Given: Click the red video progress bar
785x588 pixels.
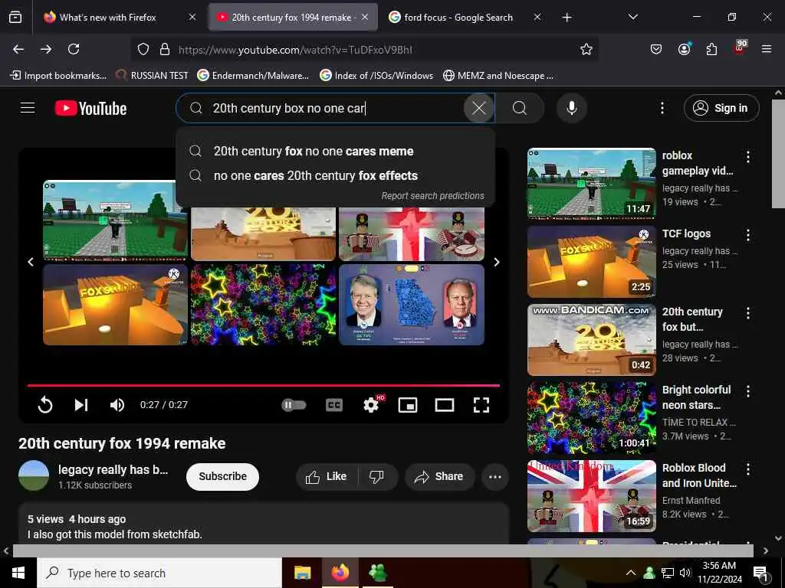Looking at the screenshot, I should 264,386.
